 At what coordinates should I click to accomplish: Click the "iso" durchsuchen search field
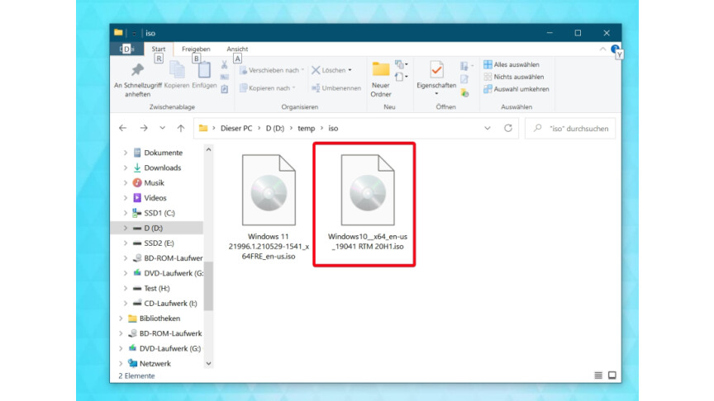point(570,128)
